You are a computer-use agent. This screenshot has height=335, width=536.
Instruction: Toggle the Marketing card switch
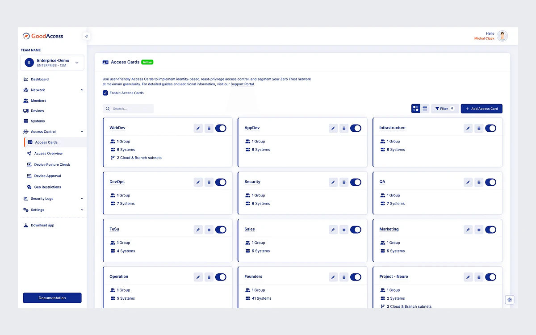click(490, 230)
